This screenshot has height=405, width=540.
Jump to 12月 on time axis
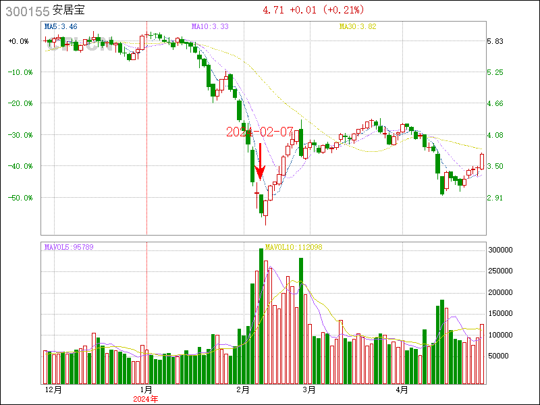(x=53, y=390)
